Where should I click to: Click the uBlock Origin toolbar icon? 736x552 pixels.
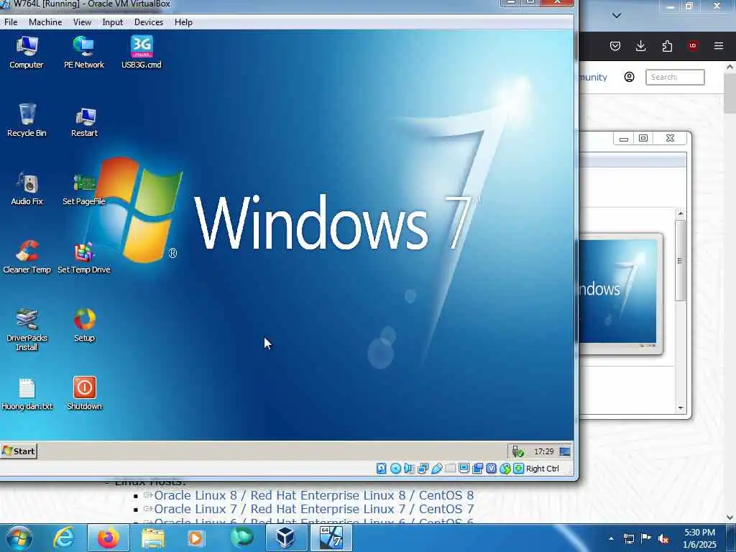point(693,46)
